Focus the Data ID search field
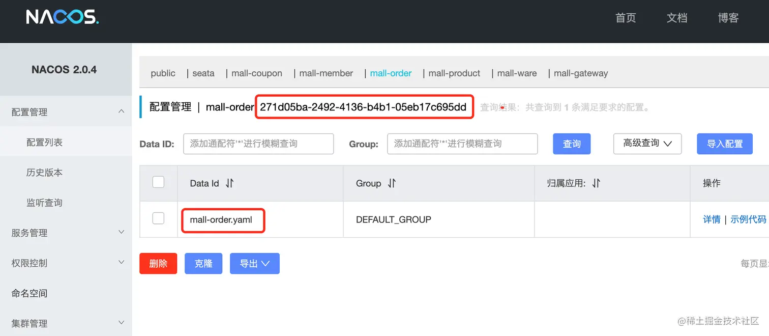The width and height of the screenshot is (769, 336). (258, 144)
